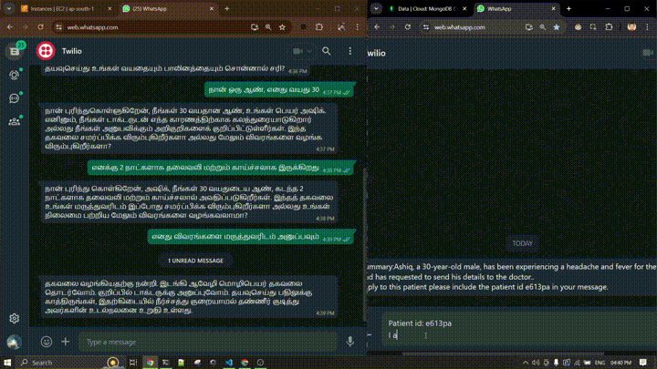Switch to the Data Cloud MongoDB tab
Viewport: 657px width, 369px height.
click(426, 8)
